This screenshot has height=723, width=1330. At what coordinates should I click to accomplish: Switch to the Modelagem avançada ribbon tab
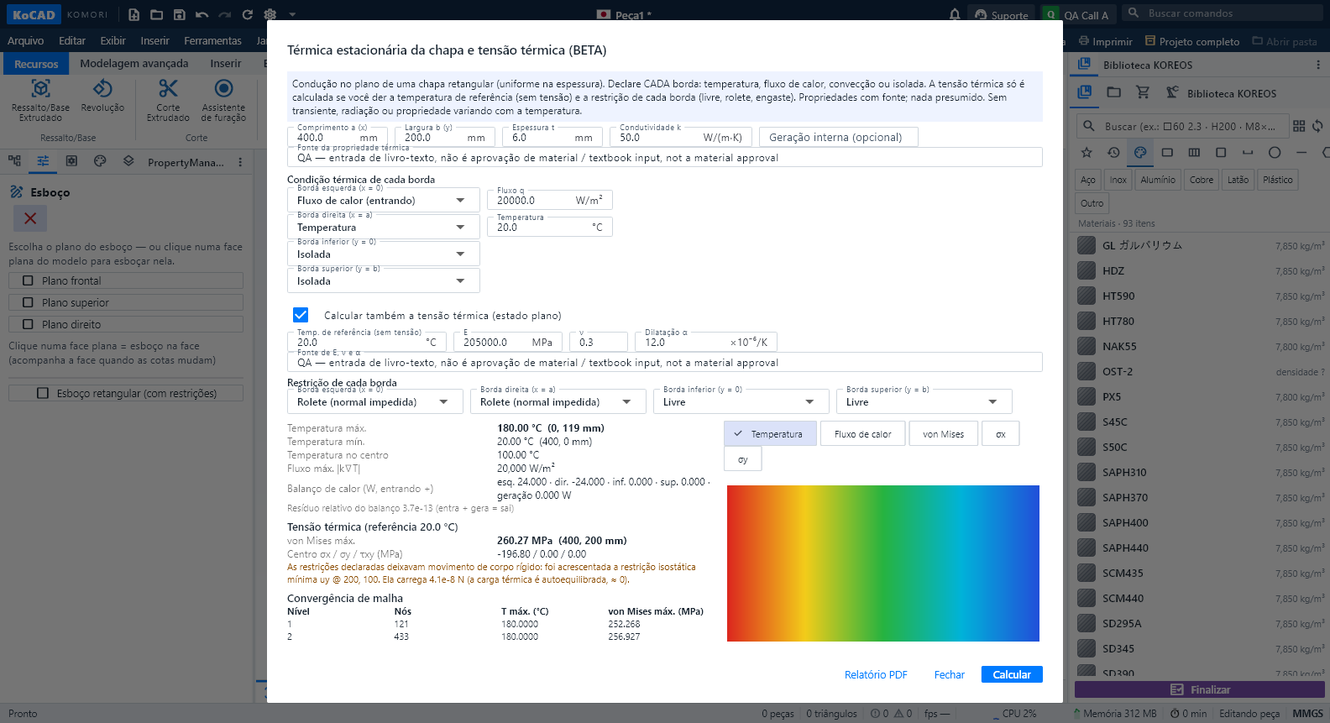coord(134,64)
